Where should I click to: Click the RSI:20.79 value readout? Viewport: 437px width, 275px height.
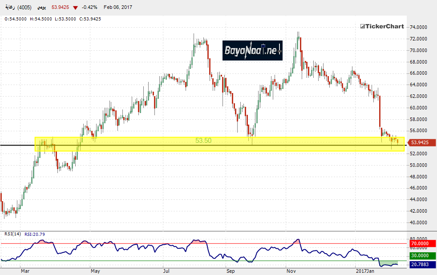[34, 234]
